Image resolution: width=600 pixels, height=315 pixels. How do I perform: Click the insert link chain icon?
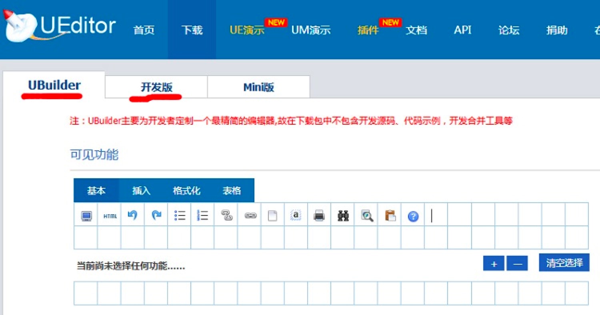click(x=249, y=215)
